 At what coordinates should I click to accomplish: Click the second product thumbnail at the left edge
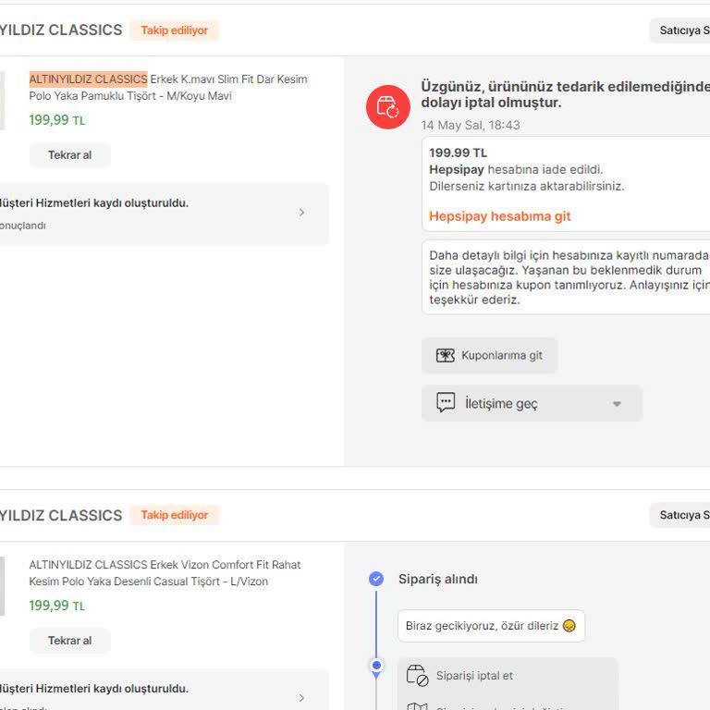click(x=2, y=586)
